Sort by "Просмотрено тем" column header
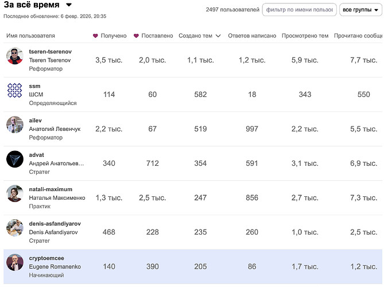This screenshot has width=384, height=287. [305, 36]
